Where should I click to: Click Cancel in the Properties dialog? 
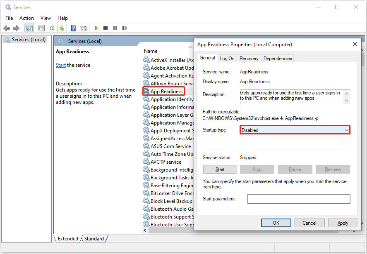[x=309, y=223]
